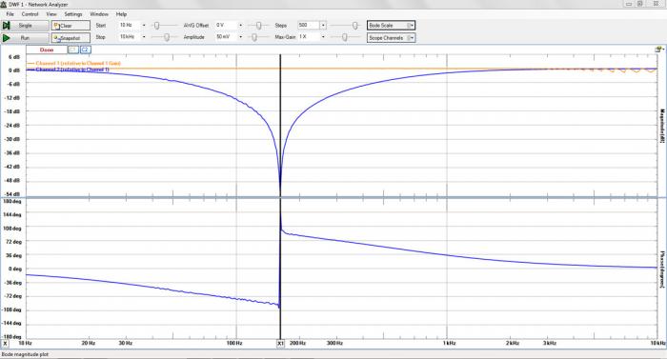This screenshot has height=359, width=667.
Task: Click the Amplitude slider handle
Action: [254, 37]
